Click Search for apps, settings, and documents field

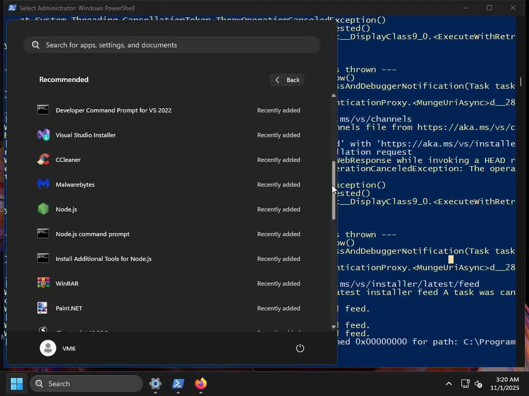[172, 45]
